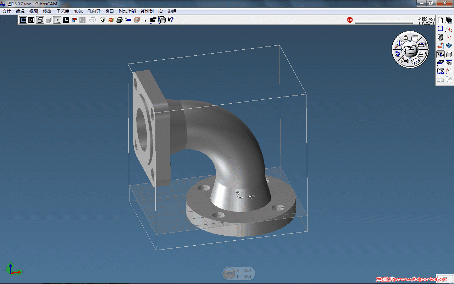Screen dimensions: 454x284
Task: Click the post-process document and mill icon
Action: 440,71
